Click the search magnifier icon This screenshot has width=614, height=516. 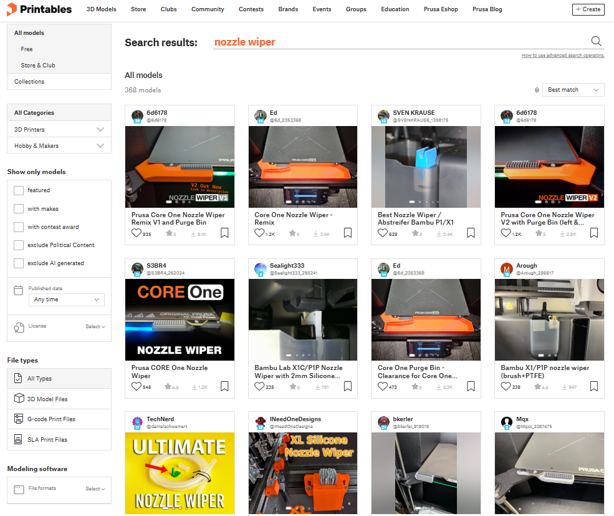(596, 41)
